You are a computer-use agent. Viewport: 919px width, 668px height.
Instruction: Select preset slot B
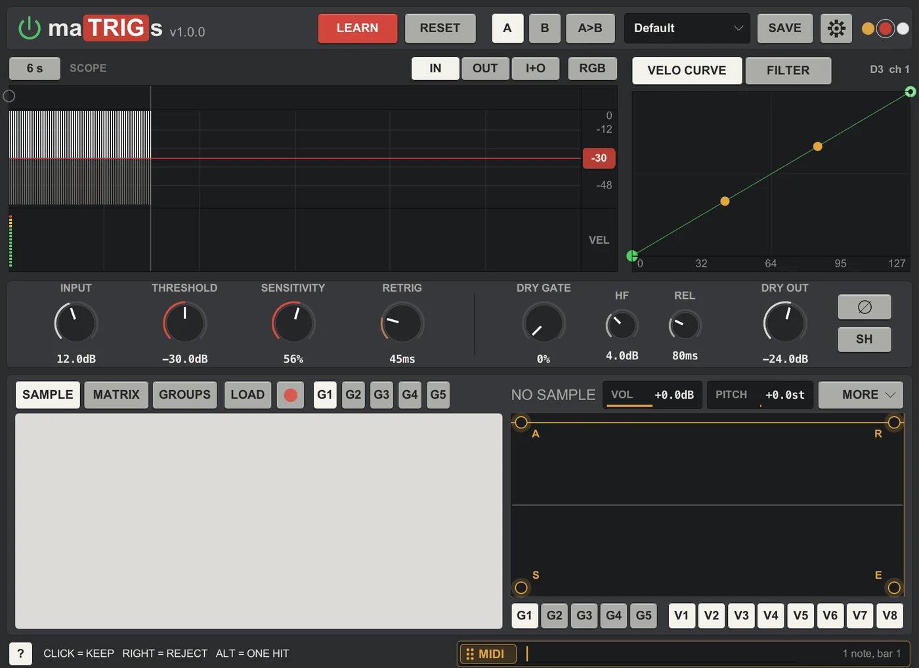(545, 28)
